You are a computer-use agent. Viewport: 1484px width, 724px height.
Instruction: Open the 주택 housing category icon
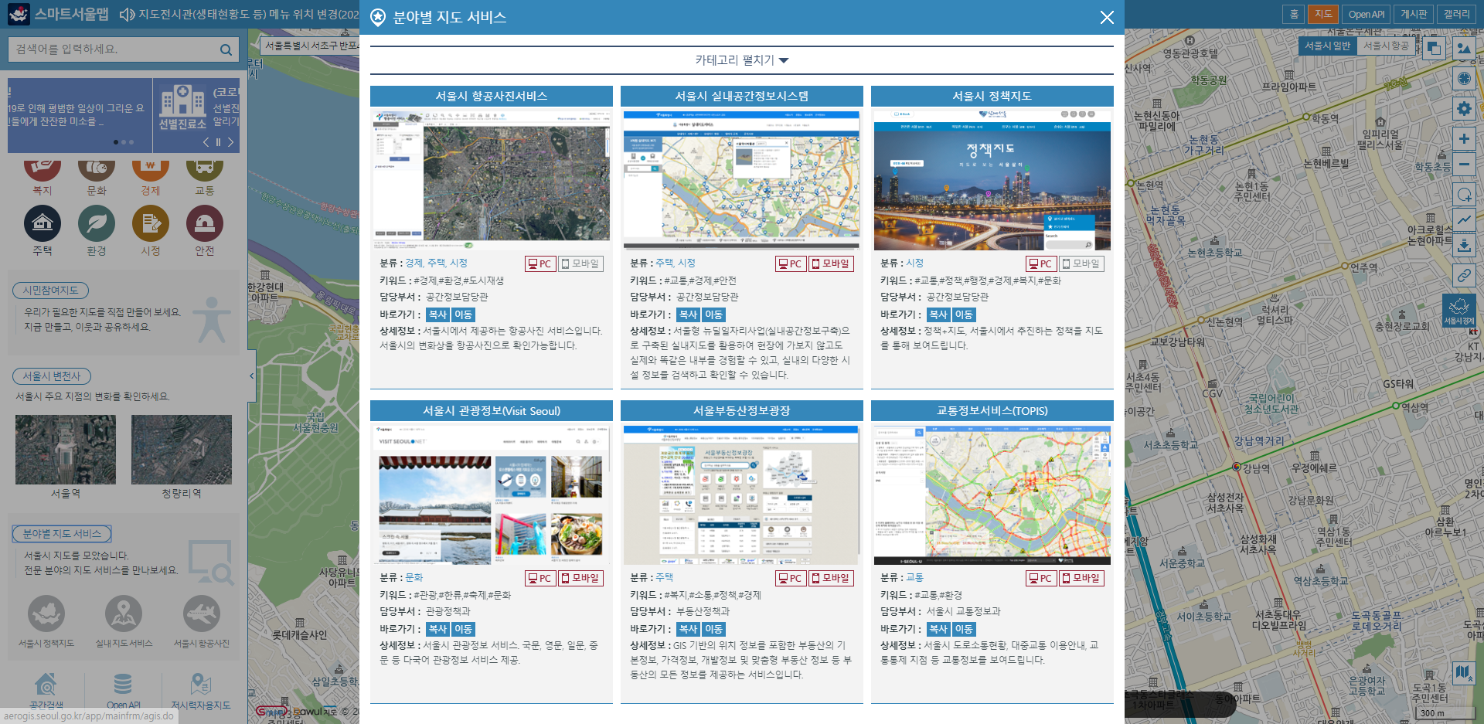43,224
